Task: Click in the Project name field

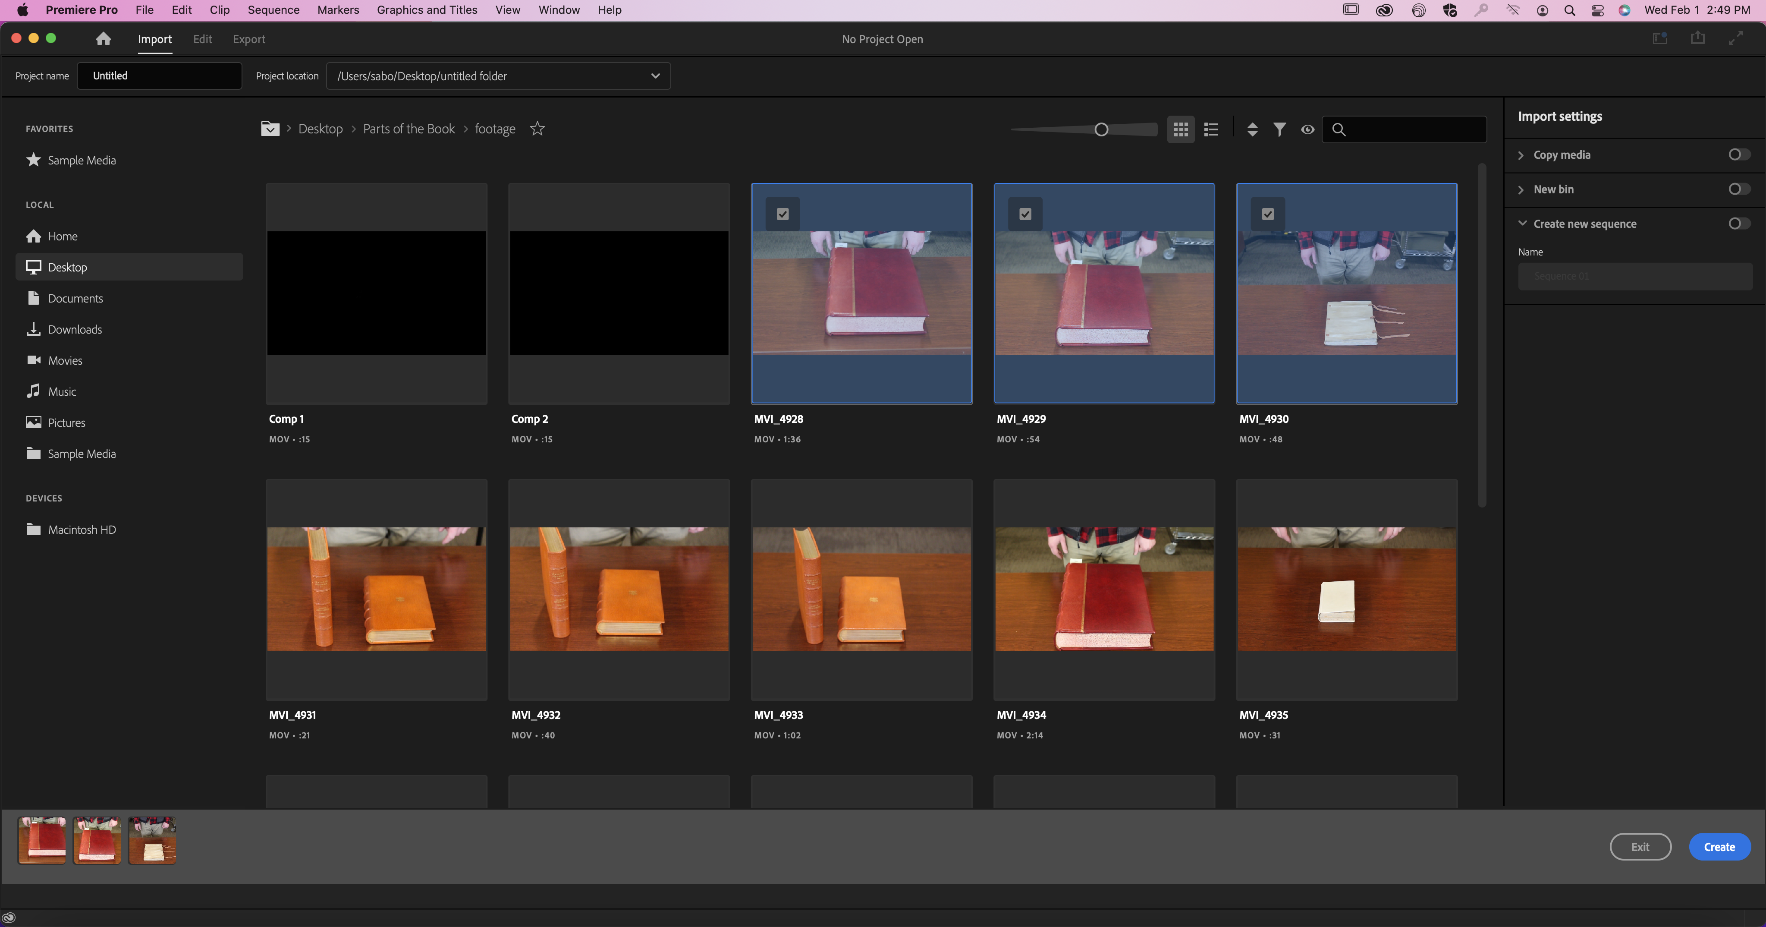Action: pos(159,76)
